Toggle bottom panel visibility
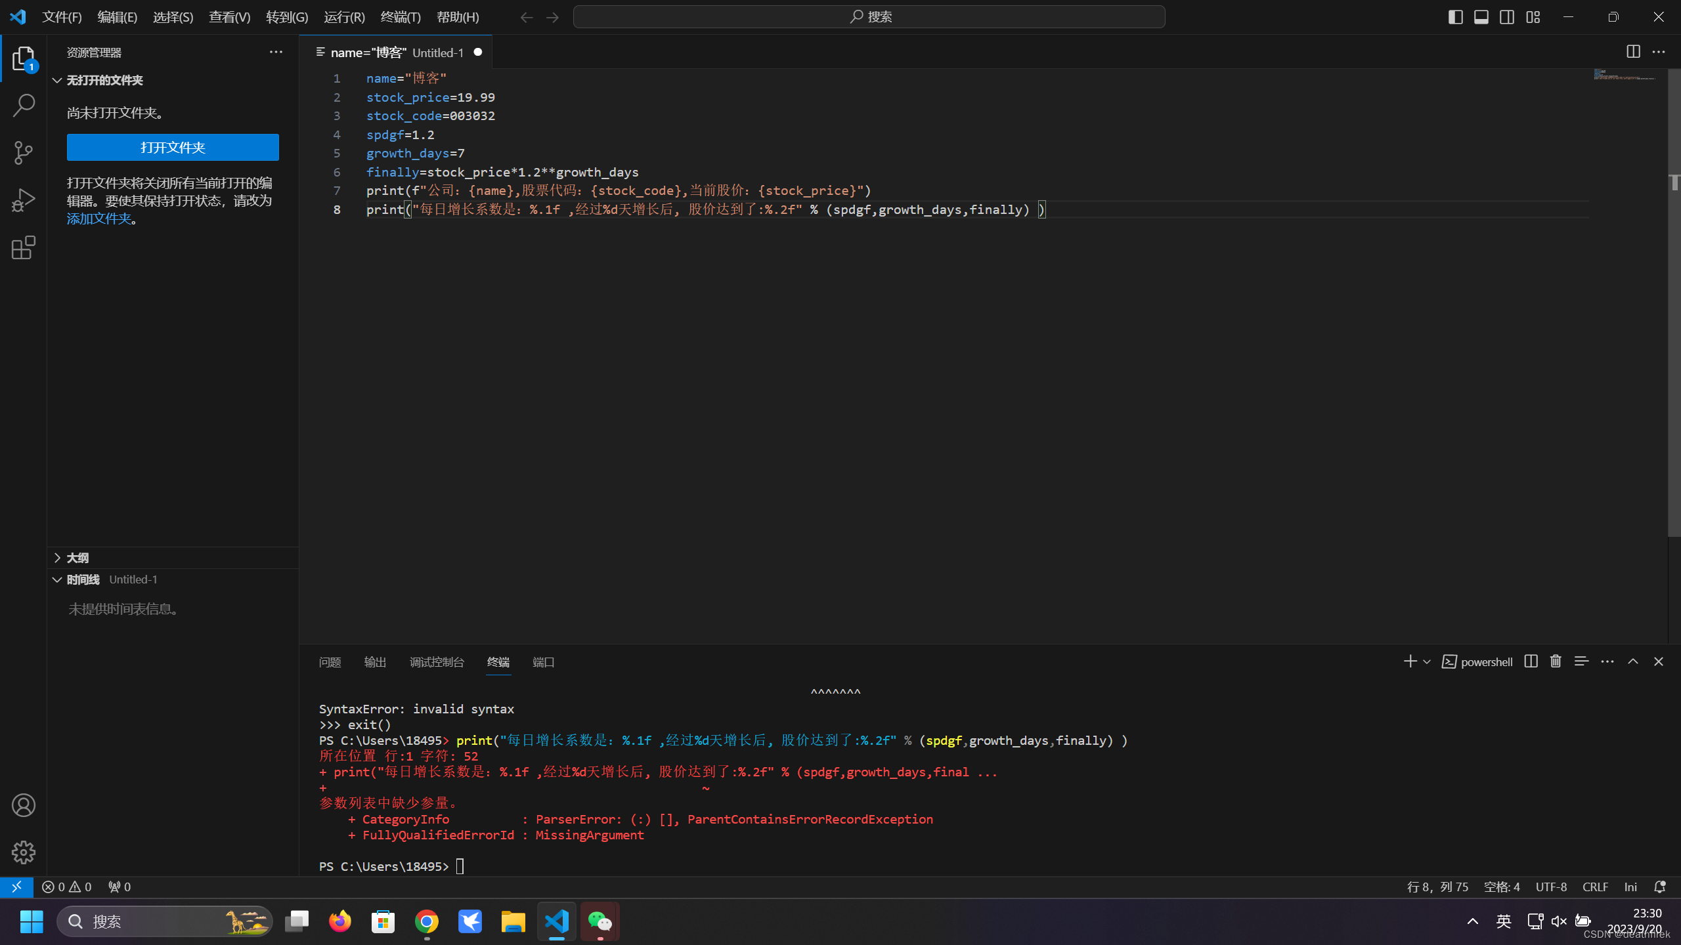The width and height of the screenshot is (1681, 945). point(1481,17)
